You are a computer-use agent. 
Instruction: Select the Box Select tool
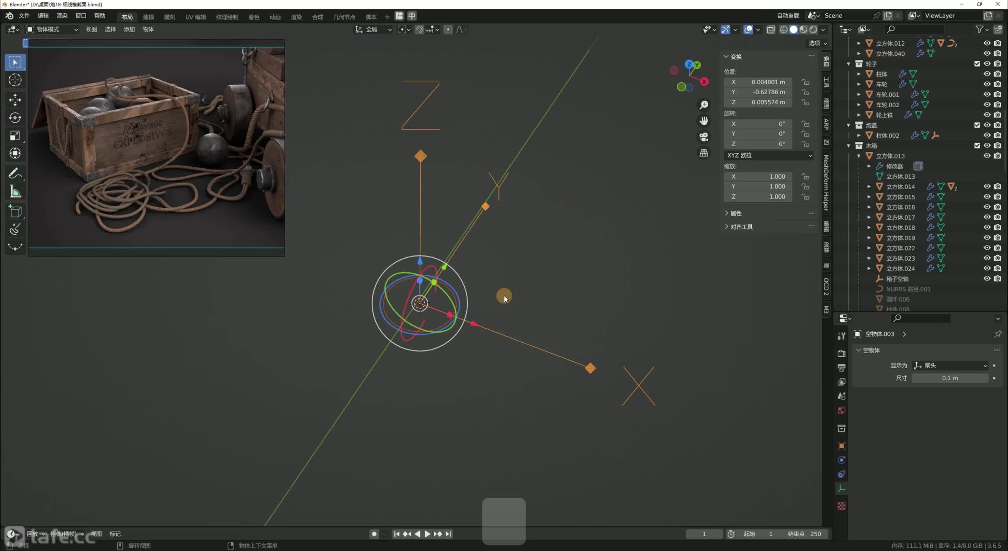15,62
